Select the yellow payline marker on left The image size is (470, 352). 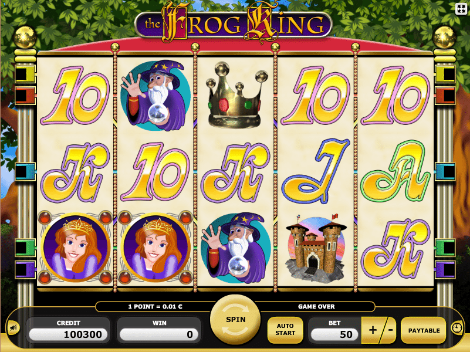tap(25, 74)
